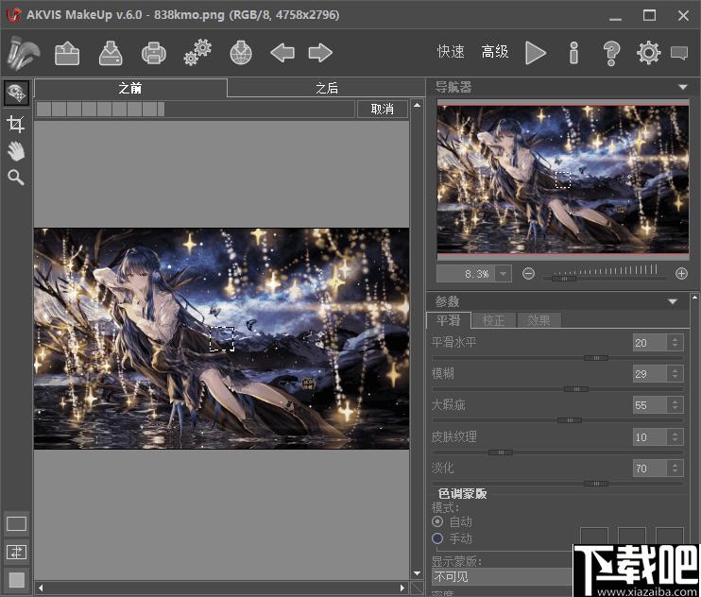The height and width of the screenshot is (597, 701).
Task: Click the horizontal scrollbar right arrow
Action: [x=402, y=588]
